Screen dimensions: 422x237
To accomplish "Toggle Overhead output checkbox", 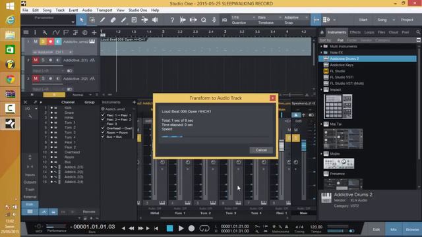I will 103,128.
